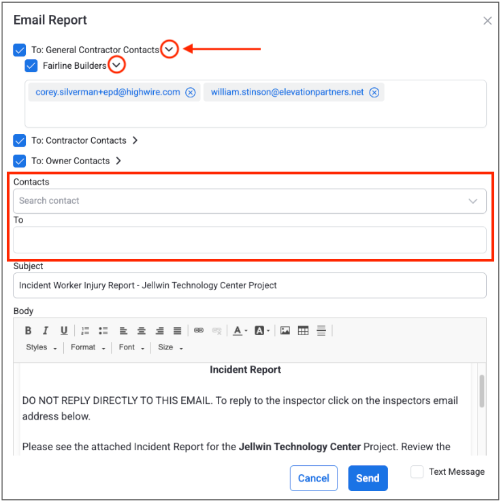Screen dimensions: 501x502
Task: Center align the body text
Action: (x=142, y=331)
